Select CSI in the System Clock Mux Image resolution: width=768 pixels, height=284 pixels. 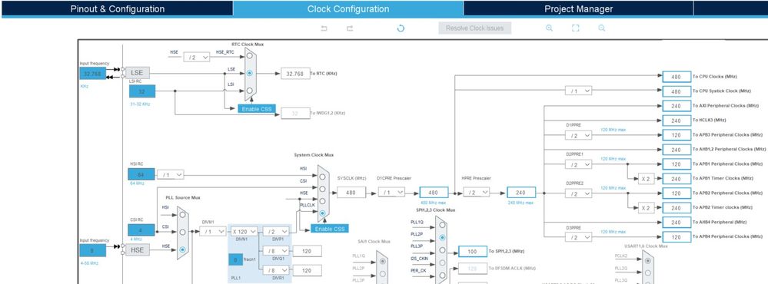tap(322, 189)
